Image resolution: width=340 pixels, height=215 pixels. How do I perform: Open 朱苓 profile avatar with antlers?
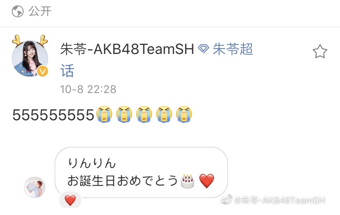[30, 56]
